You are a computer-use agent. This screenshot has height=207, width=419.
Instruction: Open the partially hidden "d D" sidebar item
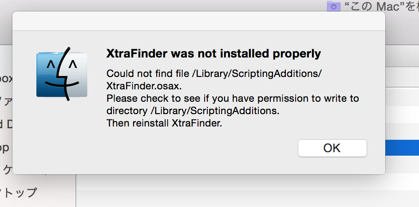(x=6, y=124)
